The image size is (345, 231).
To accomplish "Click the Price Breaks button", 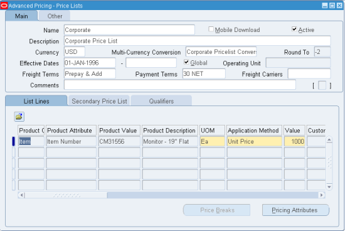I will pos(217,210).
